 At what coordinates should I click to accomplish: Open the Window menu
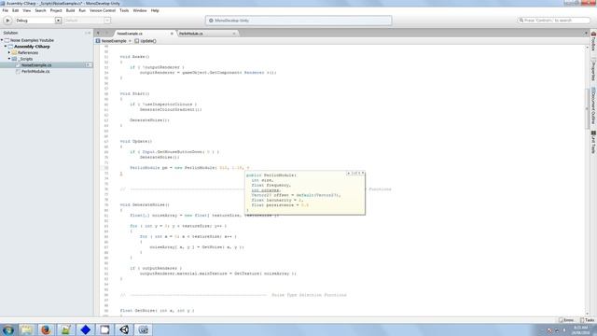pyautogui.click(x=140, y=10)
